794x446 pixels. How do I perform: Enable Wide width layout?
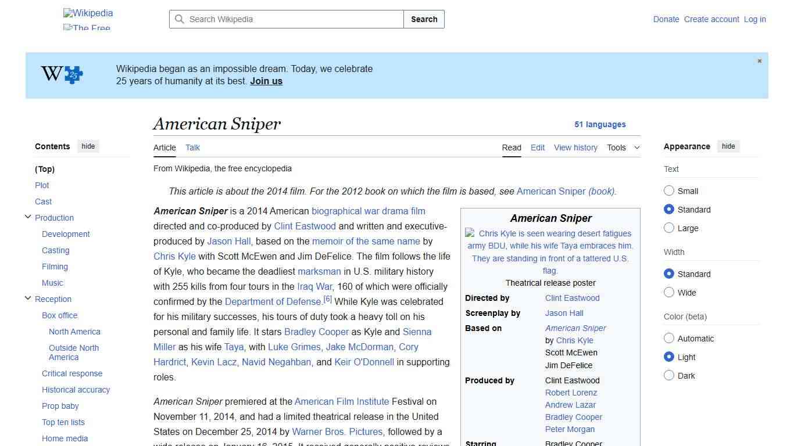[669, 293]
